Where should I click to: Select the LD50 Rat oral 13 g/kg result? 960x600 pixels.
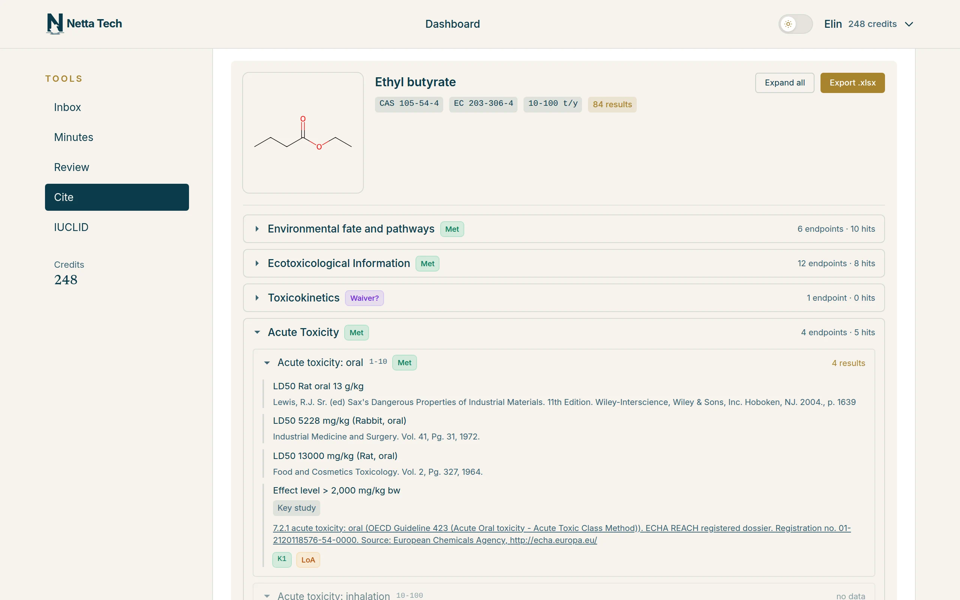318,386
